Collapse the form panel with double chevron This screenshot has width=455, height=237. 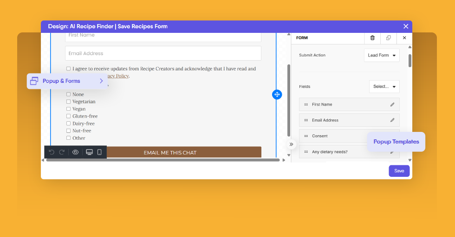(x=291, y=144)
